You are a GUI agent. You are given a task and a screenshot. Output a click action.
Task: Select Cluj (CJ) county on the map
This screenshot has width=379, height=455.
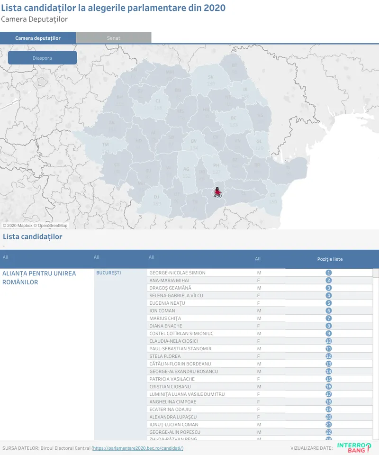click(158, 103)
